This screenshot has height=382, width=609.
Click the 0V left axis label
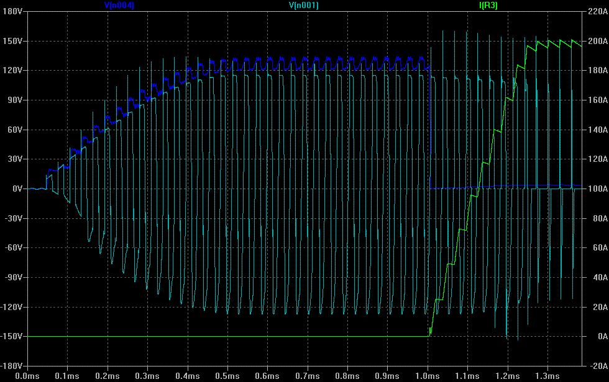[x=17, y=189]
